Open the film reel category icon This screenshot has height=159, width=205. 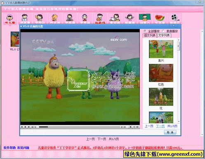point(175,19)
